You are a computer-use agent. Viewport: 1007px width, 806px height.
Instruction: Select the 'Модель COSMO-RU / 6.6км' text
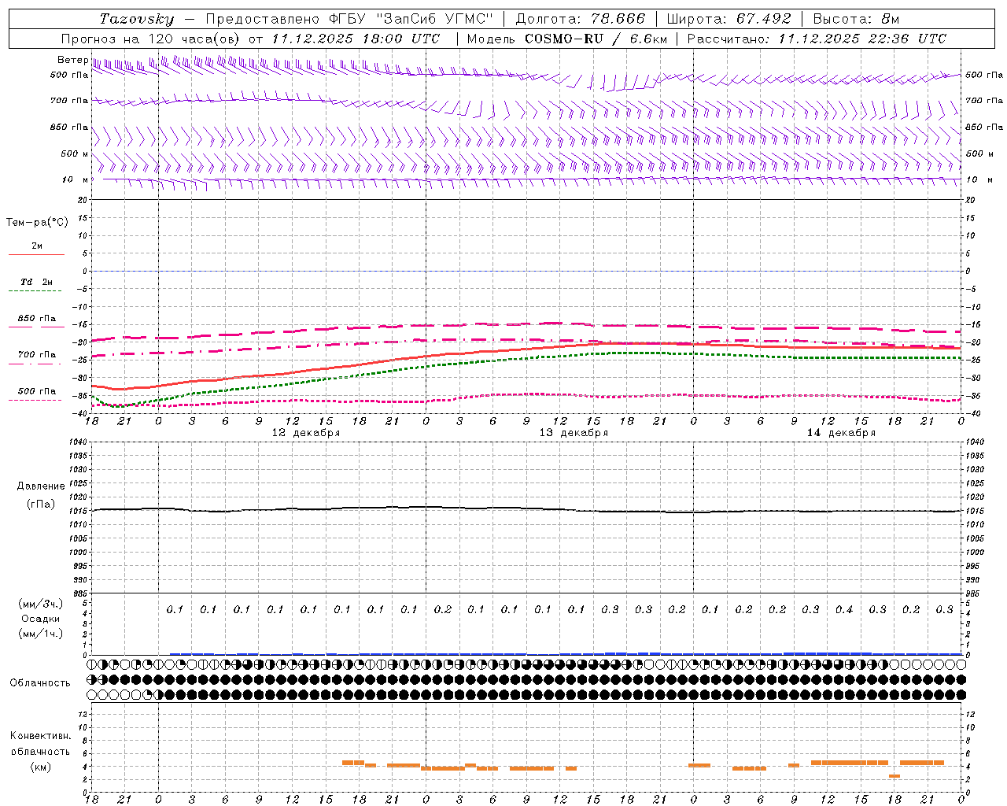pos(567,39)
